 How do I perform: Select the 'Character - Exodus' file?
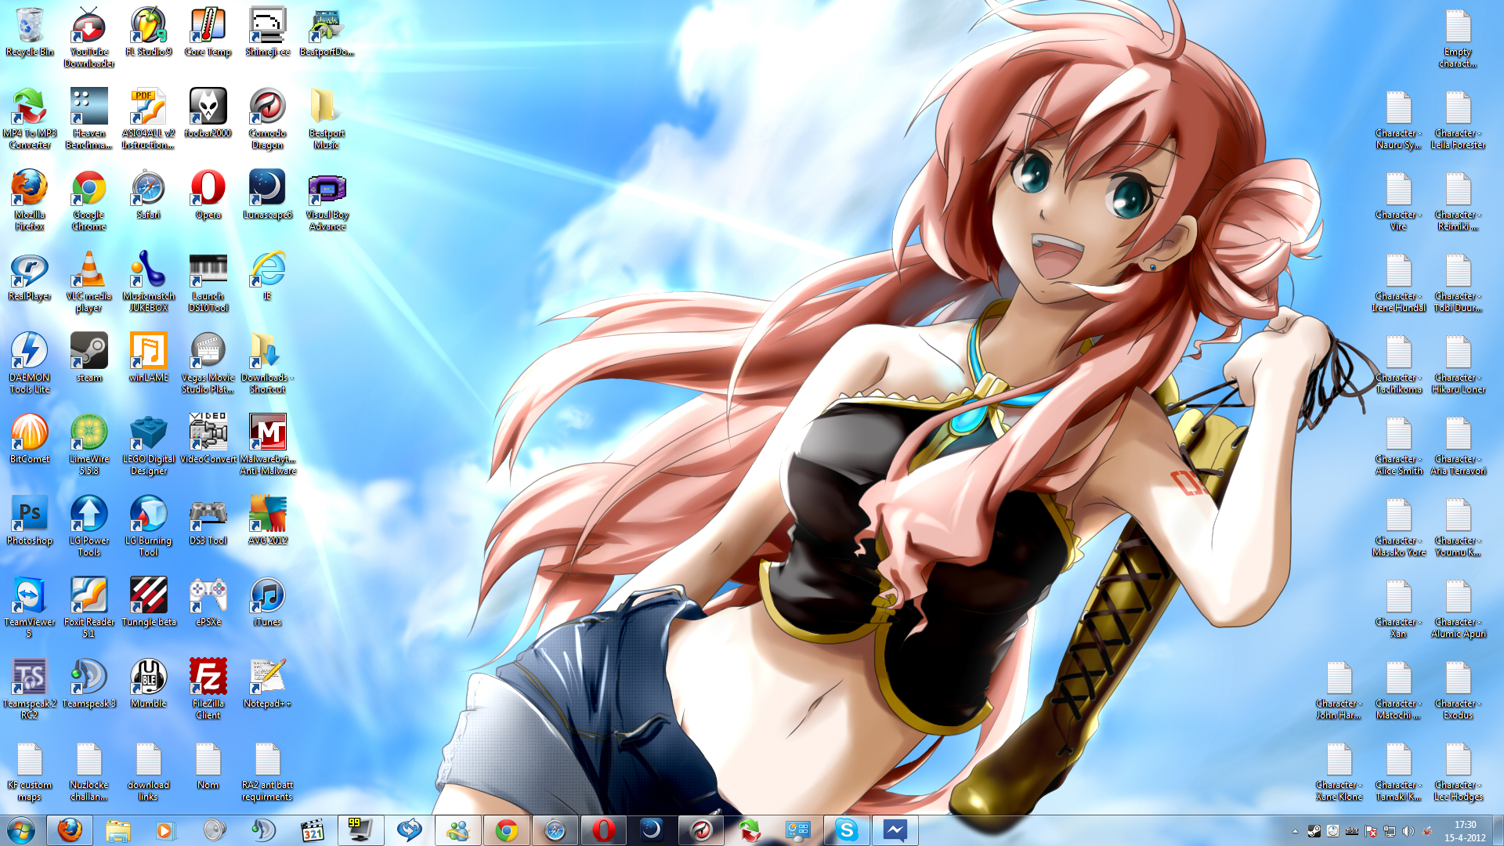[x=1459, y=689]
